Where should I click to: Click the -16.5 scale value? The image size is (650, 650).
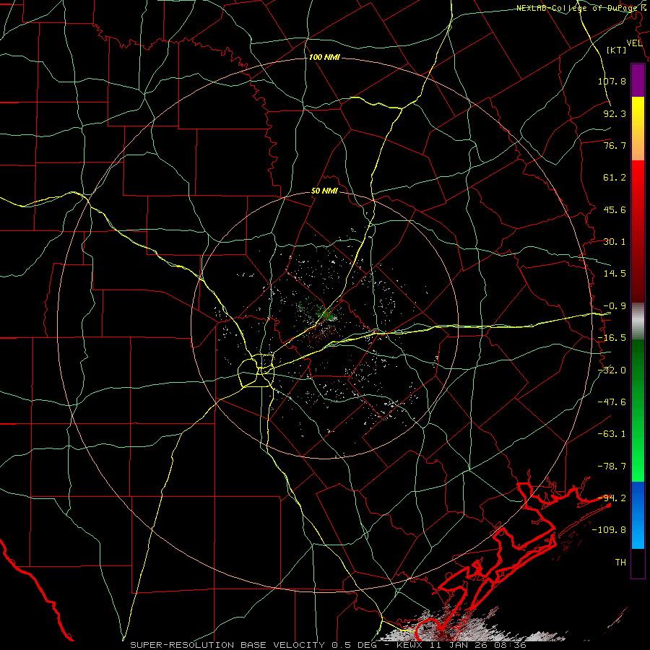[x=612, y=338]
